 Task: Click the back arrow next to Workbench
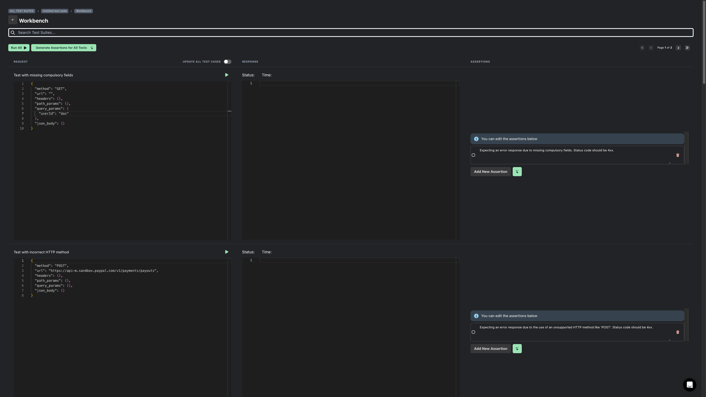(x=13, y=20)
